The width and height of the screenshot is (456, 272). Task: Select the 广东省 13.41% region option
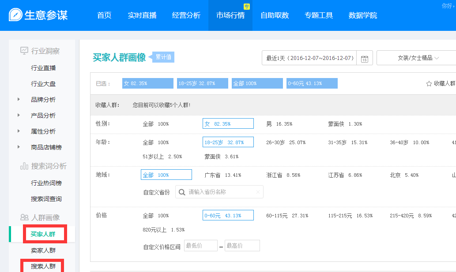[222, 175]
